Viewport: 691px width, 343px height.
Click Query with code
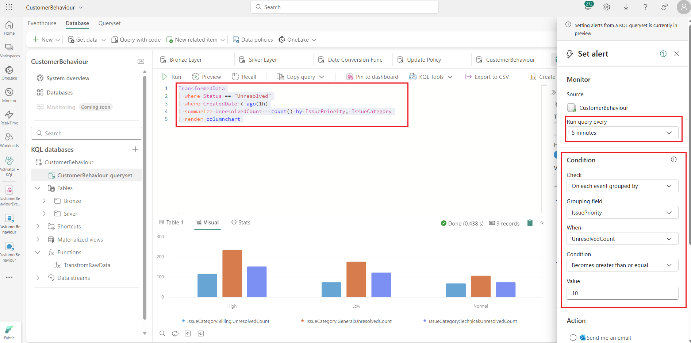click(136, 40)
